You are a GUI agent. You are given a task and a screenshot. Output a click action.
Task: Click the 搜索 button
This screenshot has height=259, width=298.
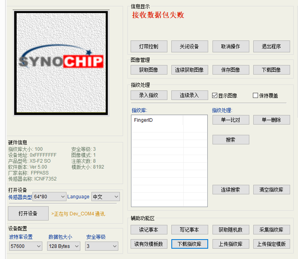pyautogui.click(x=231, y=140)
